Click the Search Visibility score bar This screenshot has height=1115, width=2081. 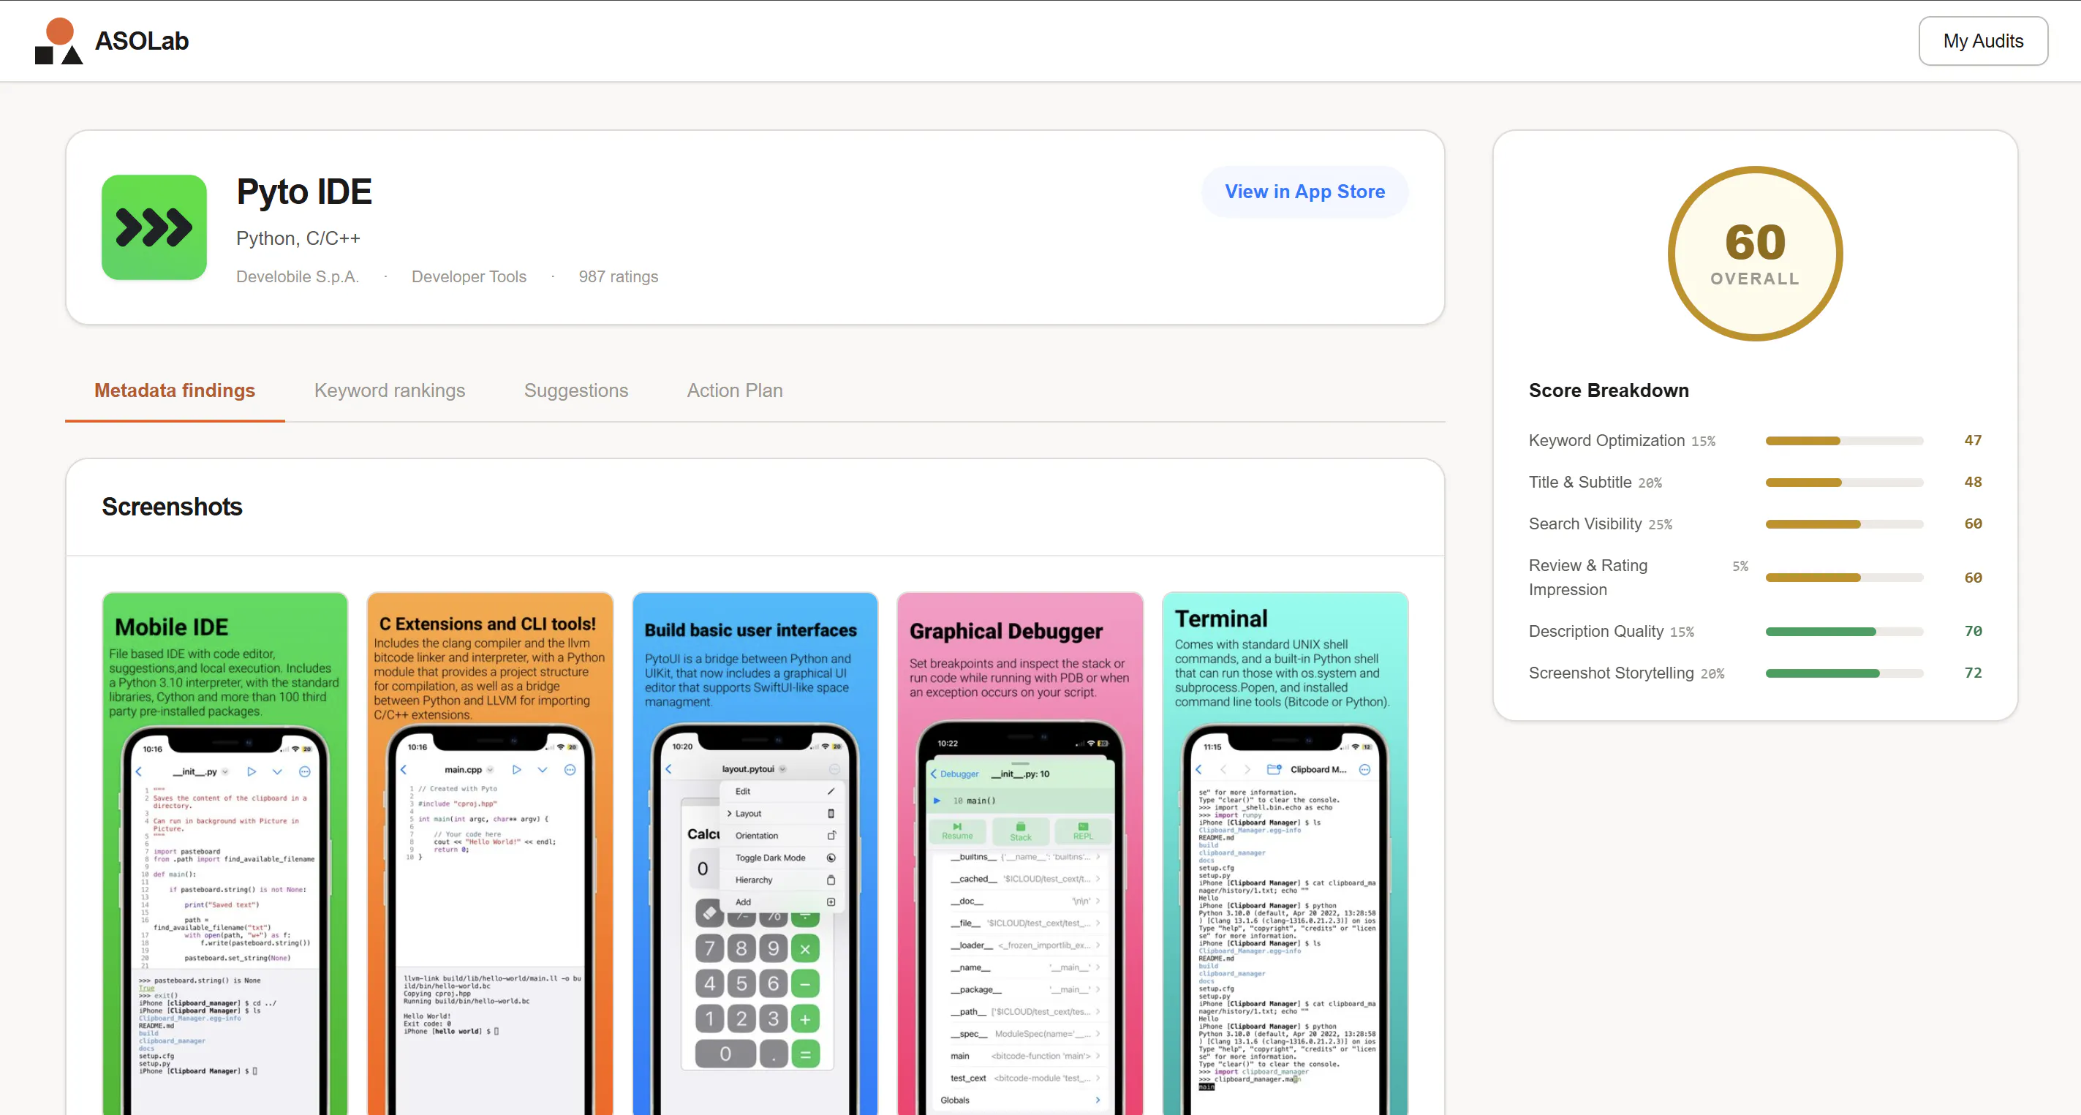pos(1844,524)
